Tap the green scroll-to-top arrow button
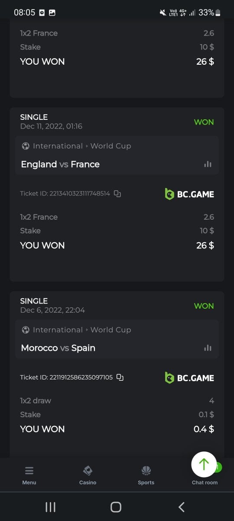Image resolution: width=234 pixels, height=521 pixels. pos(204,464)
